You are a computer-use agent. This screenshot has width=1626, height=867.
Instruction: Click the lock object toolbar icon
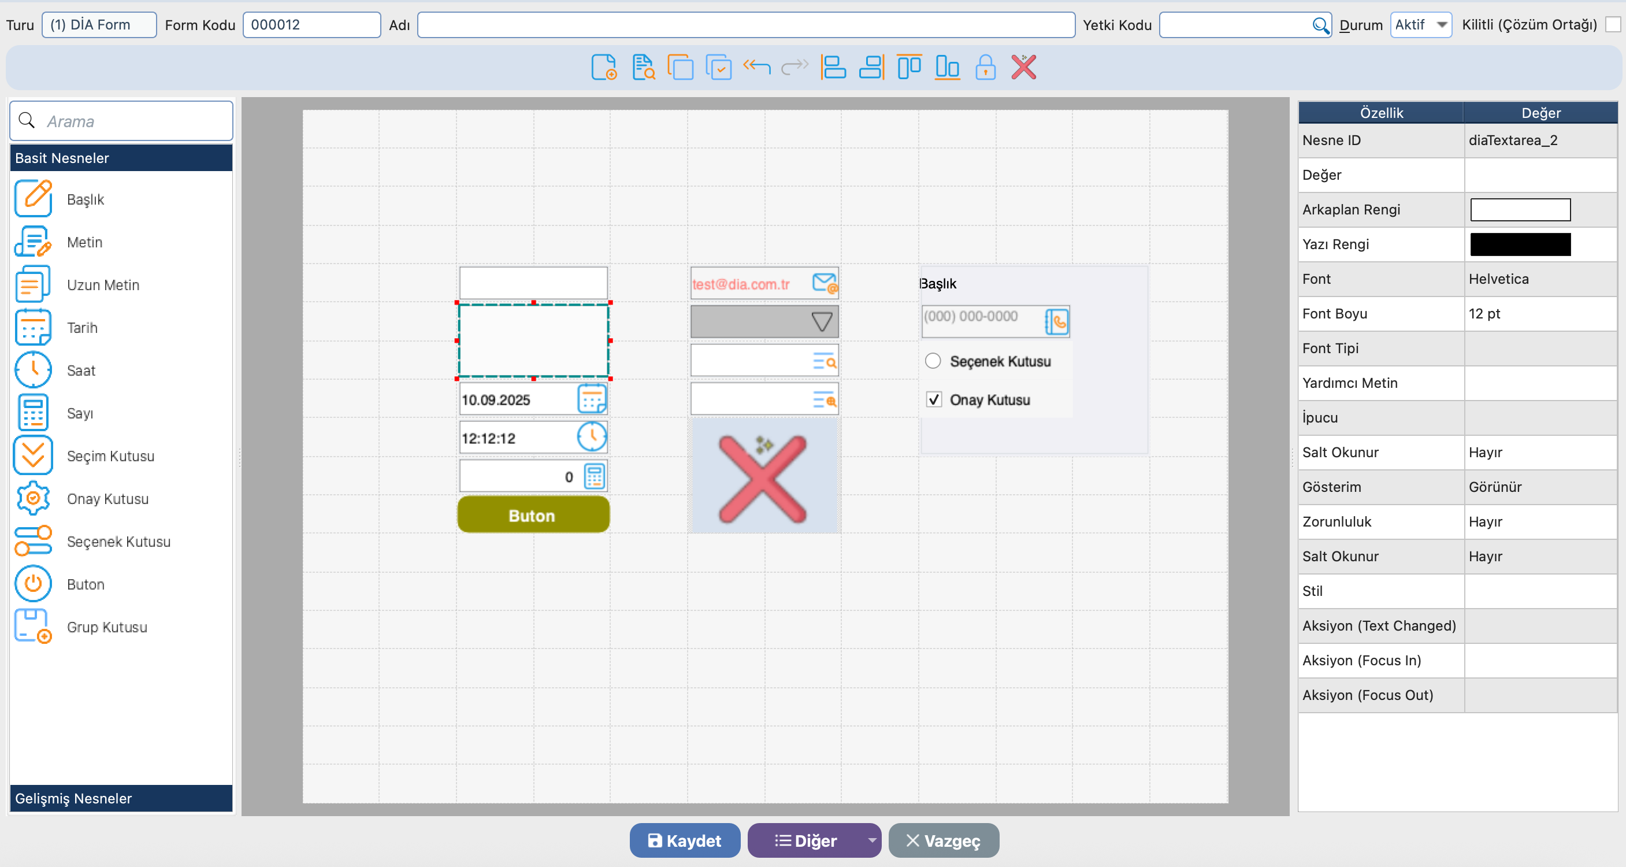point(985,67)
